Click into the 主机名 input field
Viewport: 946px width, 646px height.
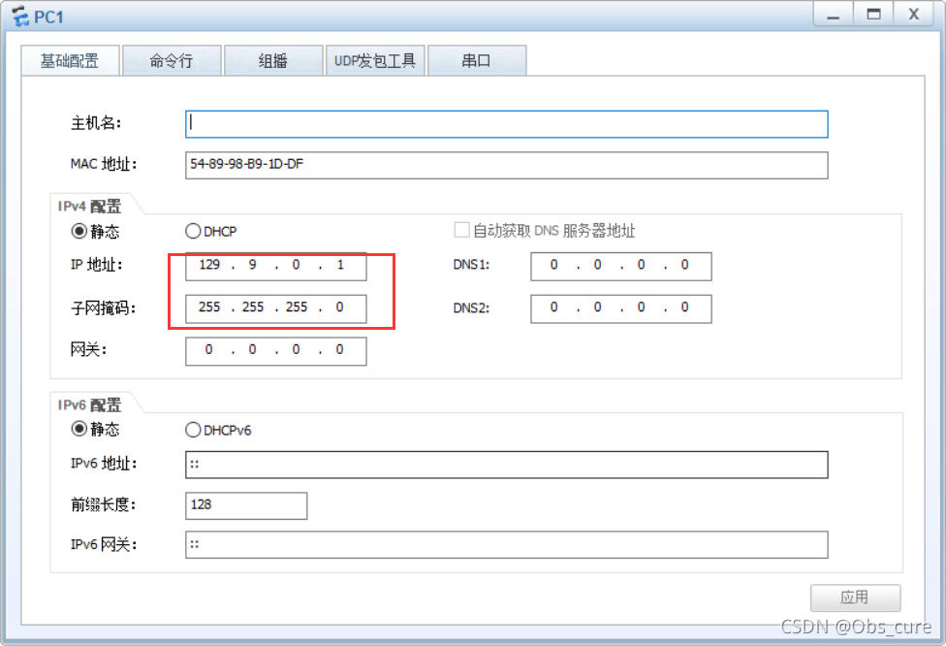(506, 124)
